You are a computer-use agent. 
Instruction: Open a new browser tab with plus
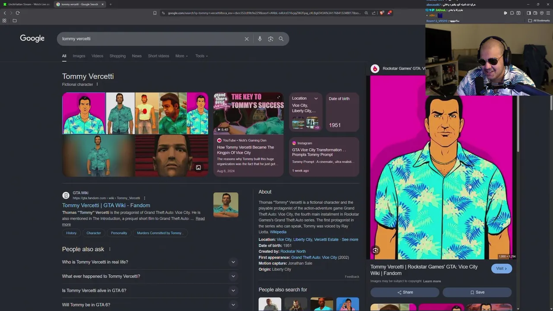point(110,4)
